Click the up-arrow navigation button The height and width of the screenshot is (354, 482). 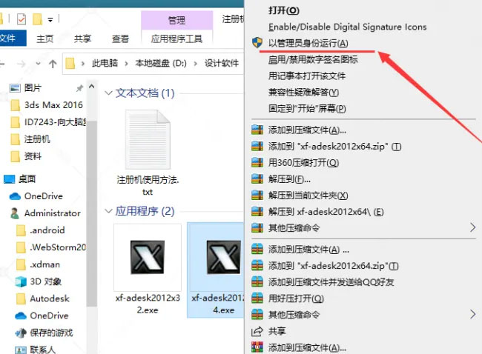pyautogui.click(x=53, y=64)
